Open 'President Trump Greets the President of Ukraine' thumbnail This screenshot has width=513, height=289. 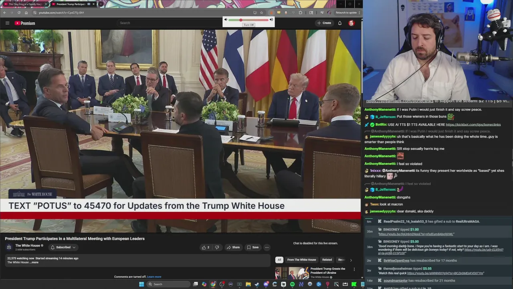point(292,273)
